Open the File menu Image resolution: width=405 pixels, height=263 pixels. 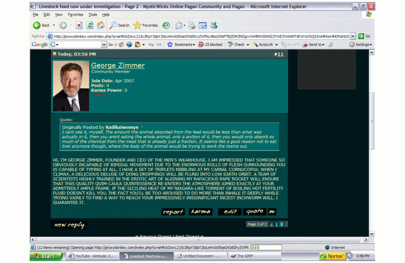(35, 15)
